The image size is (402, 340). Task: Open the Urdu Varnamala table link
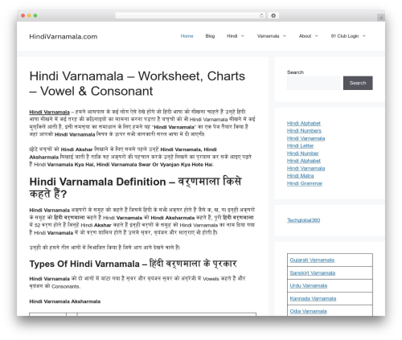coord(309,285)
